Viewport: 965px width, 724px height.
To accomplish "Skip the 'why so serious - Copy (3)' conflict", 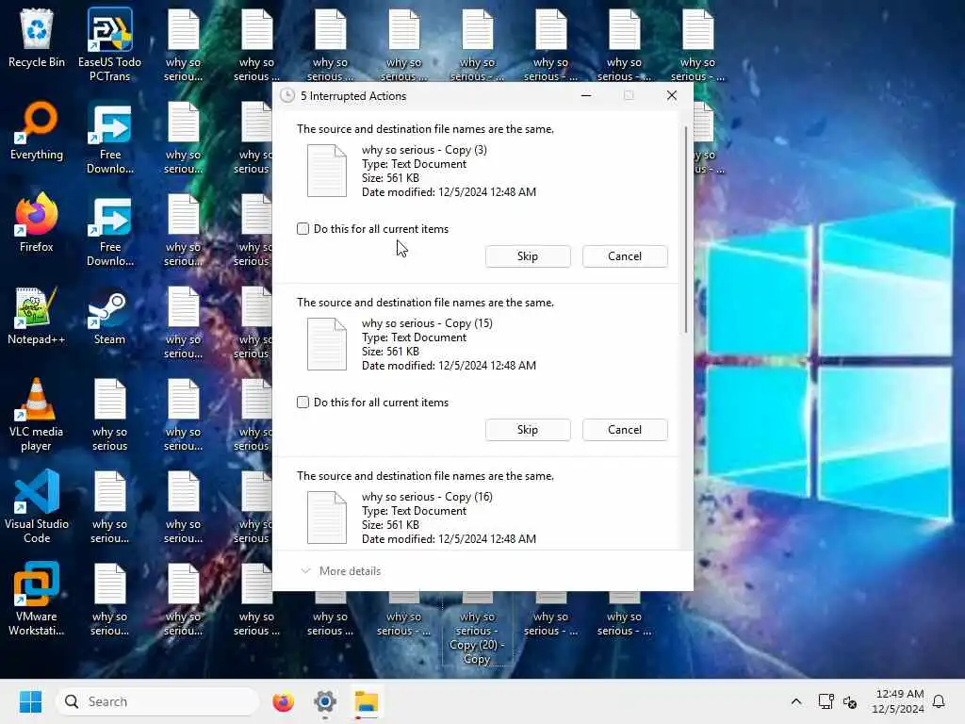I will point(528,256).
